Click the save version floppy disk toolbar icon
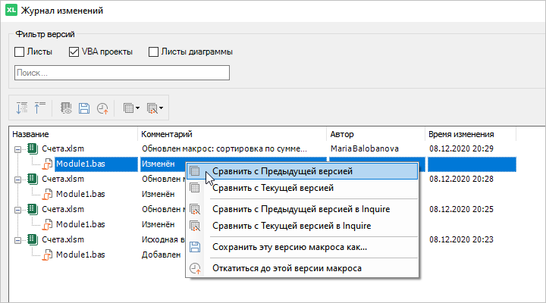 pos(84,108)
